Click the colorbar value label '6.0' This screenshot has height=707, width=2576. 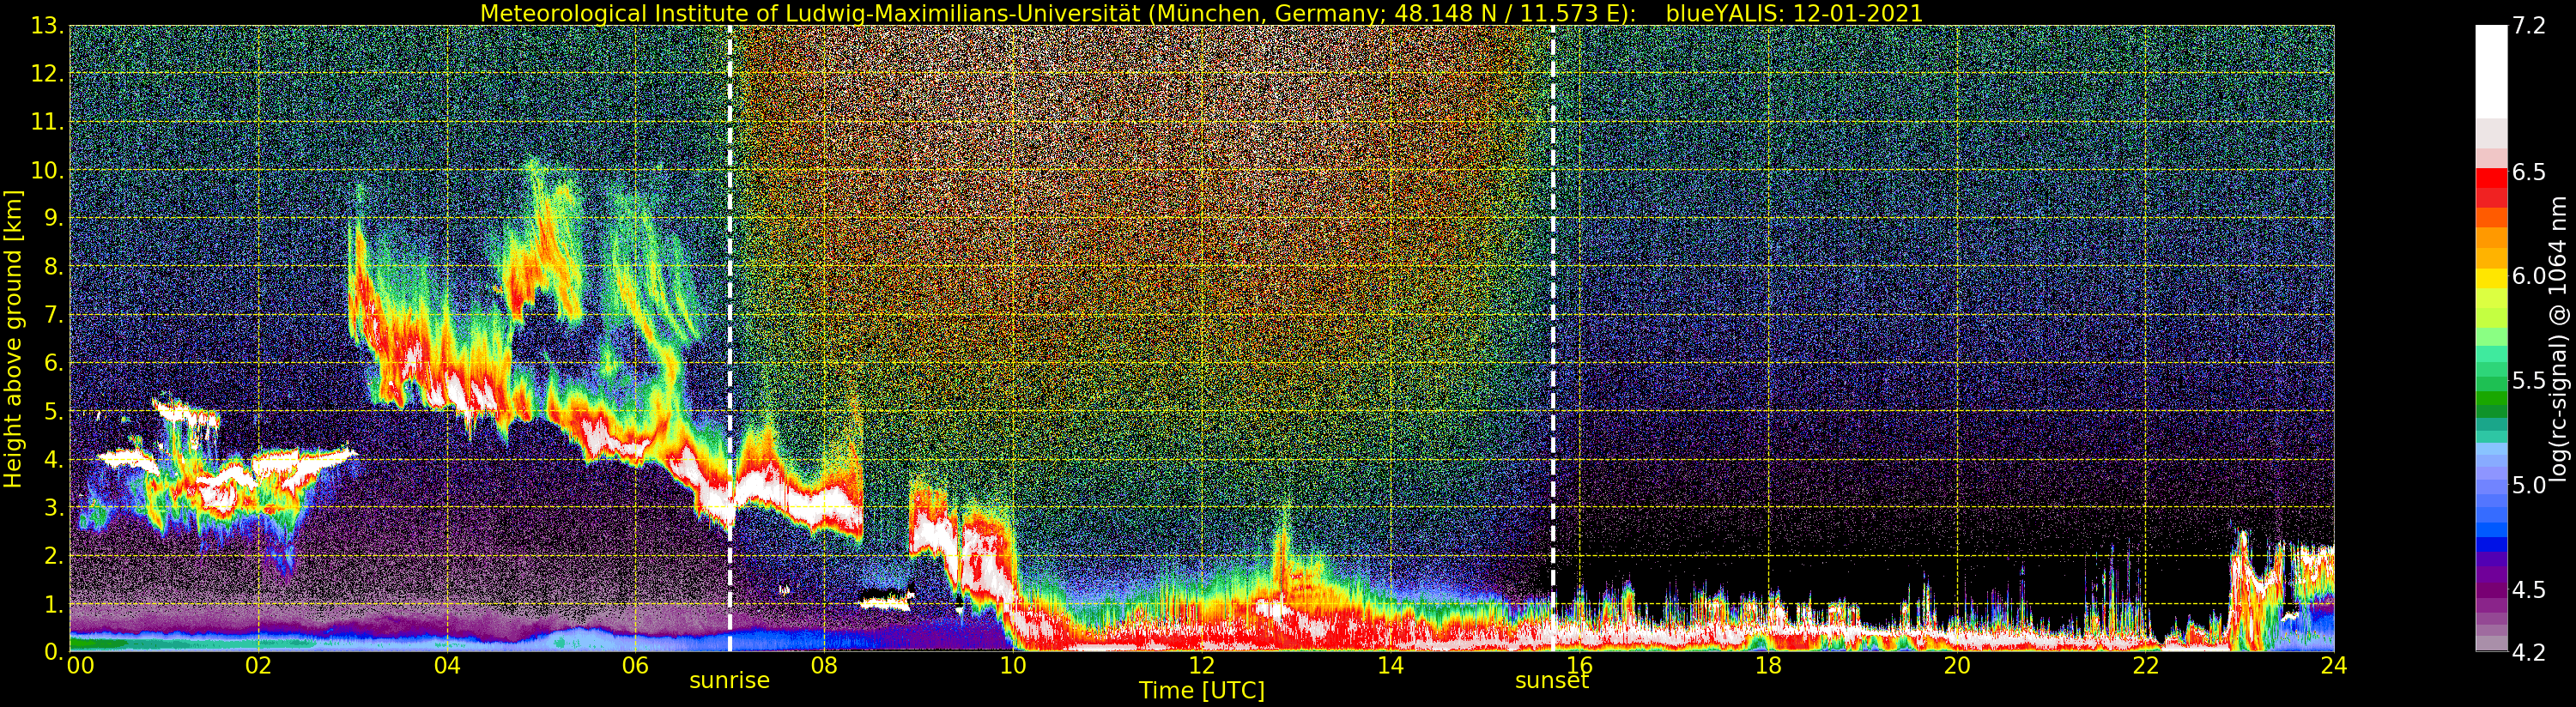point(2529,277)
